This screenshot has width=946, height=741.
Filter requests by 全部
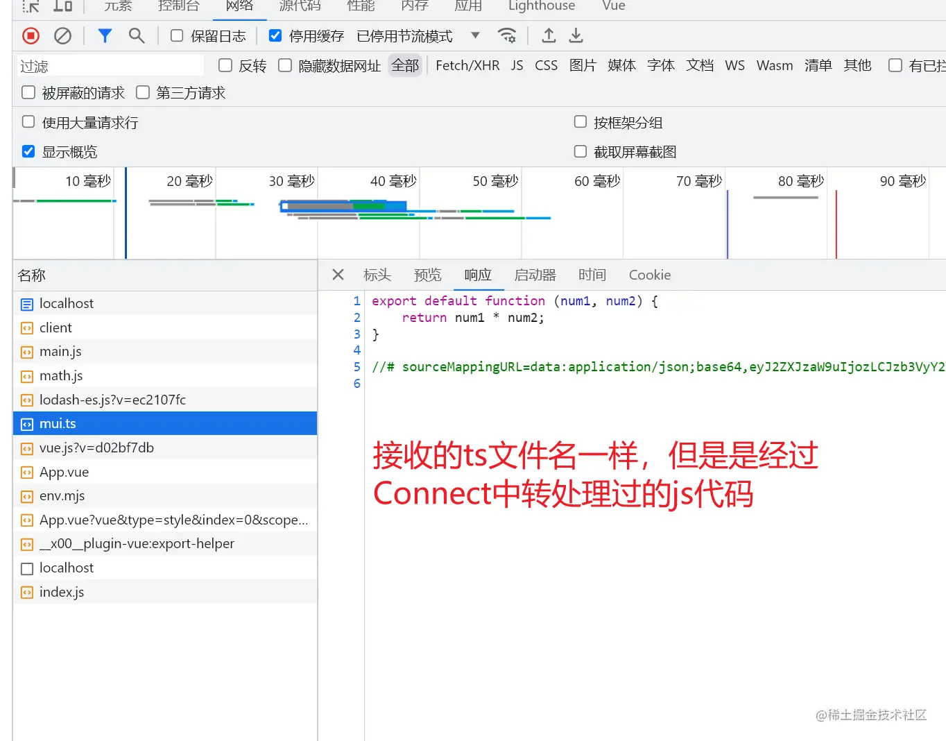(x=405, y=65)
